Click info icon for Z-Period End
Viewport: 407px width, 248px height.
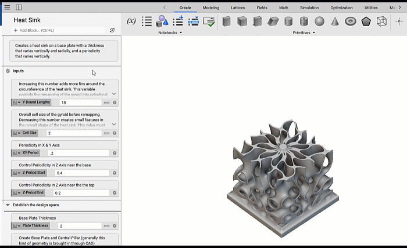pyautogui.click(x=115, y=193)
